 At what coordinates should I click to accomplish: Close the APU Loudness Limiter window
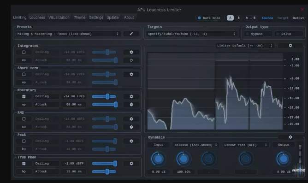pyautogui.click(x=302, y=9)
